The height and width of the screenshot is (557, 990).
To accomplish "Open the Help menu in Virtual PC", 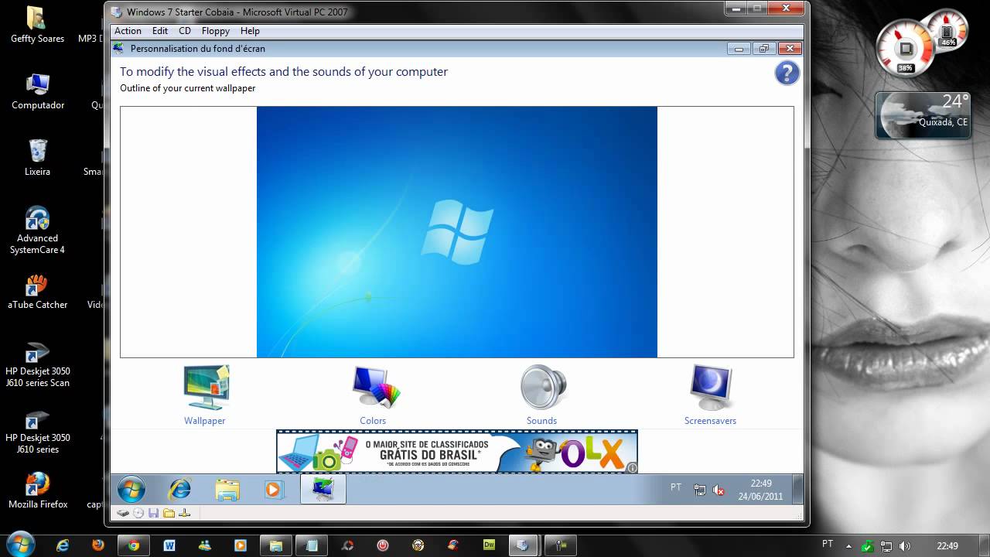I will click(250, 31).
